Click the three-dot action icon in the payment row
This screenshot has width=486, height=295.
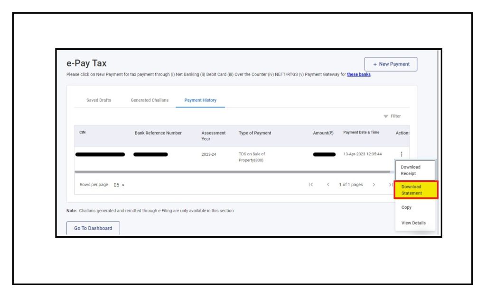(x=402, y=154)
